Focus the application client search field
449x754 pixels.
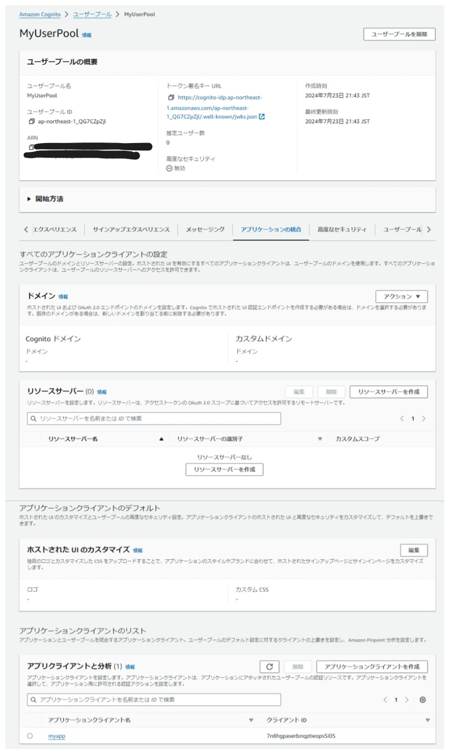coord(154,700)
